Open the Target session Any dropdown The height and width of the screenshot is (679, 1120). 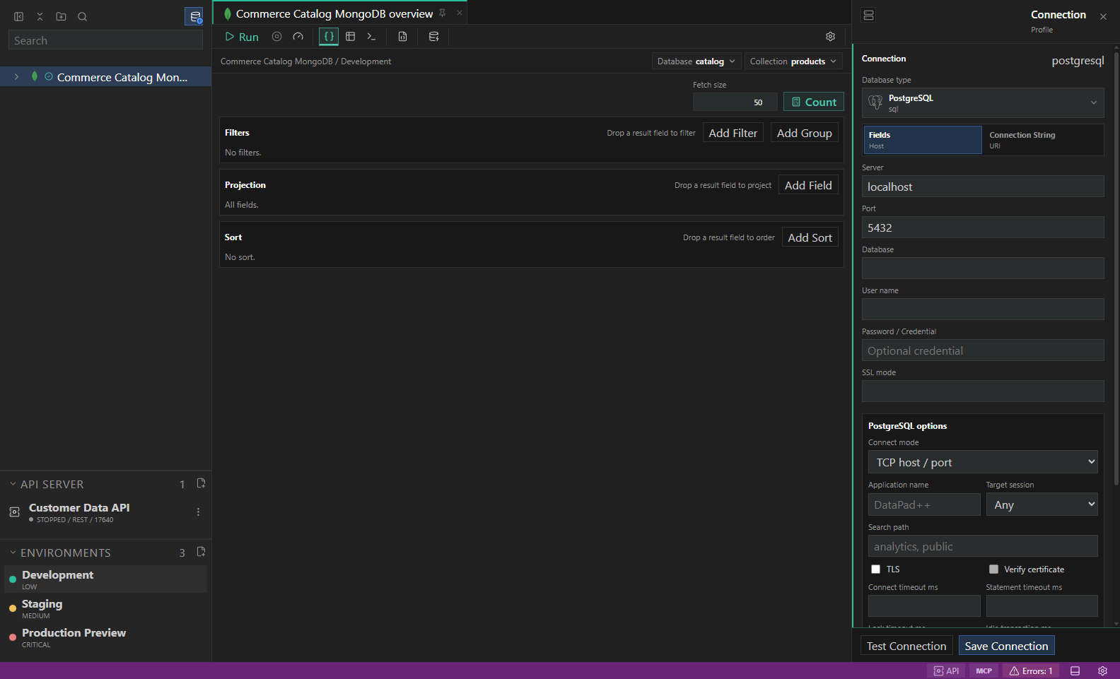tap(1042, 504)
